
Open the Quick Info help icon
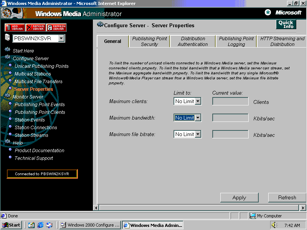[286, 25]
